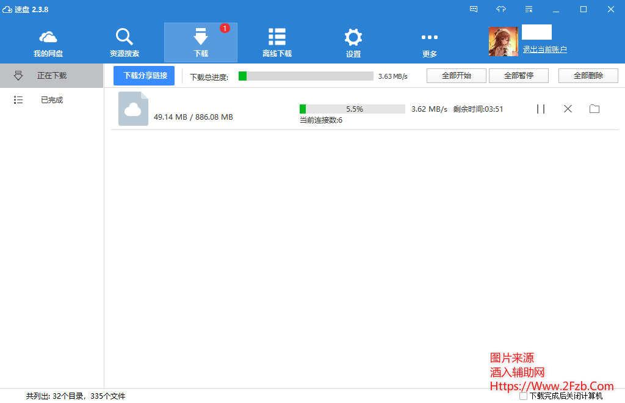
Task: Click the 更多 more options icon
Action: point(429,41)
